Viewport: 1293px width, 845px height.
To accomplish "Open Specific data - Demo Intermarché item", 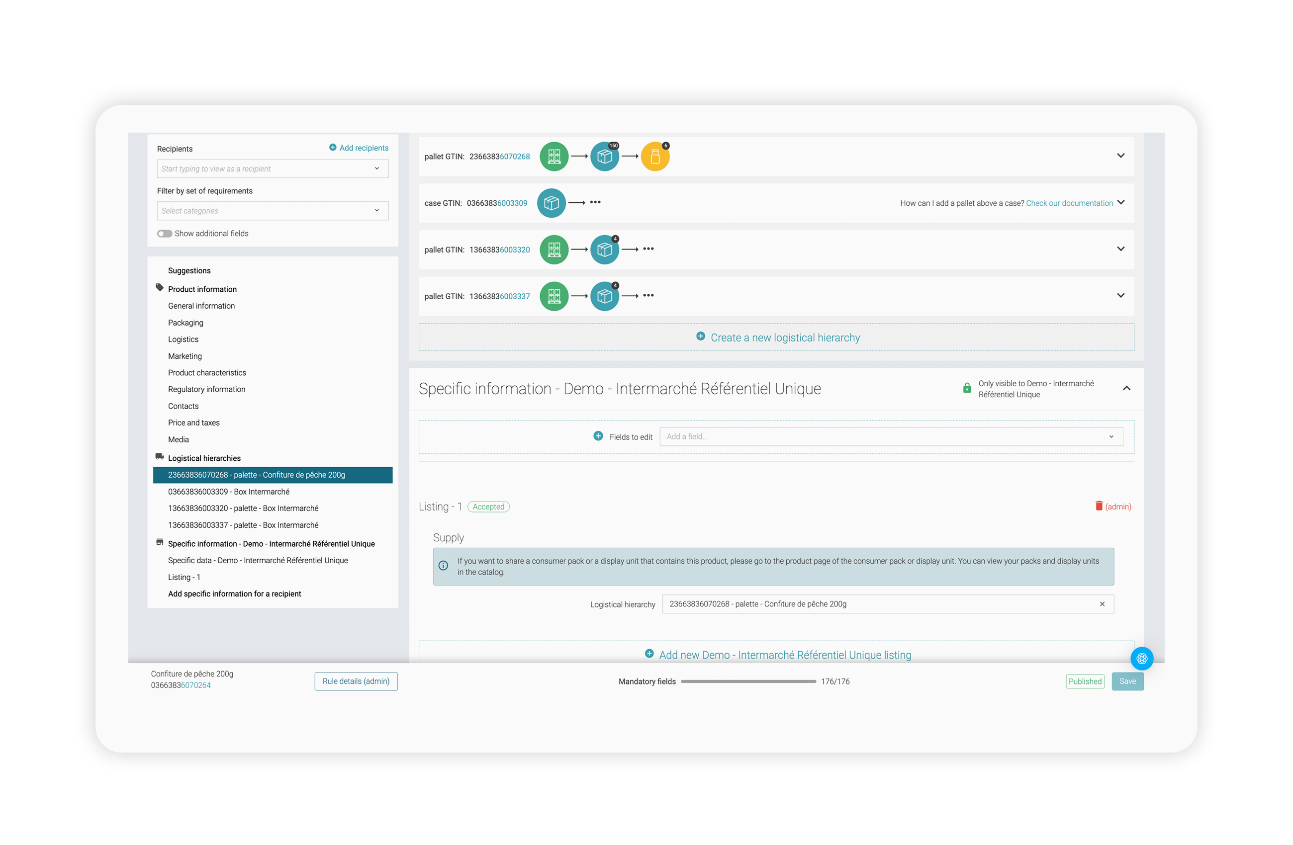I will [258, 561].
